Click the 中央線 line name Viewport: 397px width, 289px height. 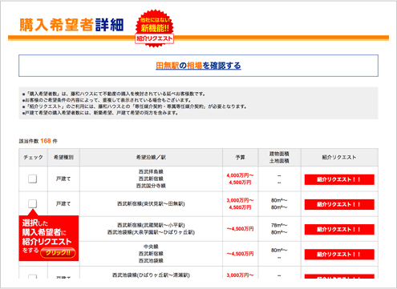pos(151,247)
